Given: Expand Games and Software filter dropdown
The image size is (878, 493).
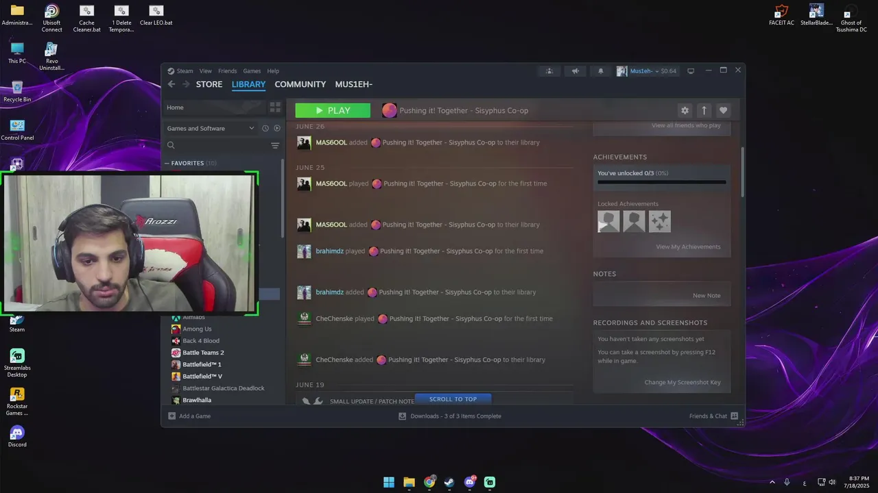Looking at the screenshot, I should pyautogui.click(x=211, y=128).
